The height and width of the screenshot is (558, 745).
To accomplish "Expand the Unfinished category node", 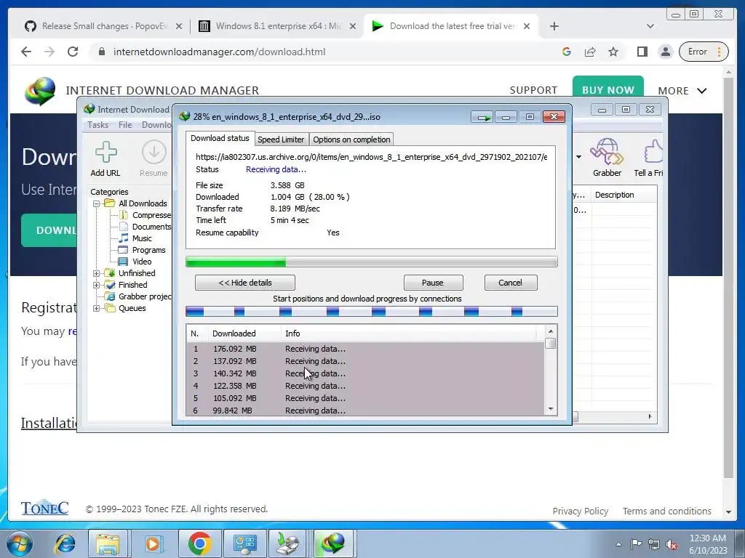I will click(97, 273).
